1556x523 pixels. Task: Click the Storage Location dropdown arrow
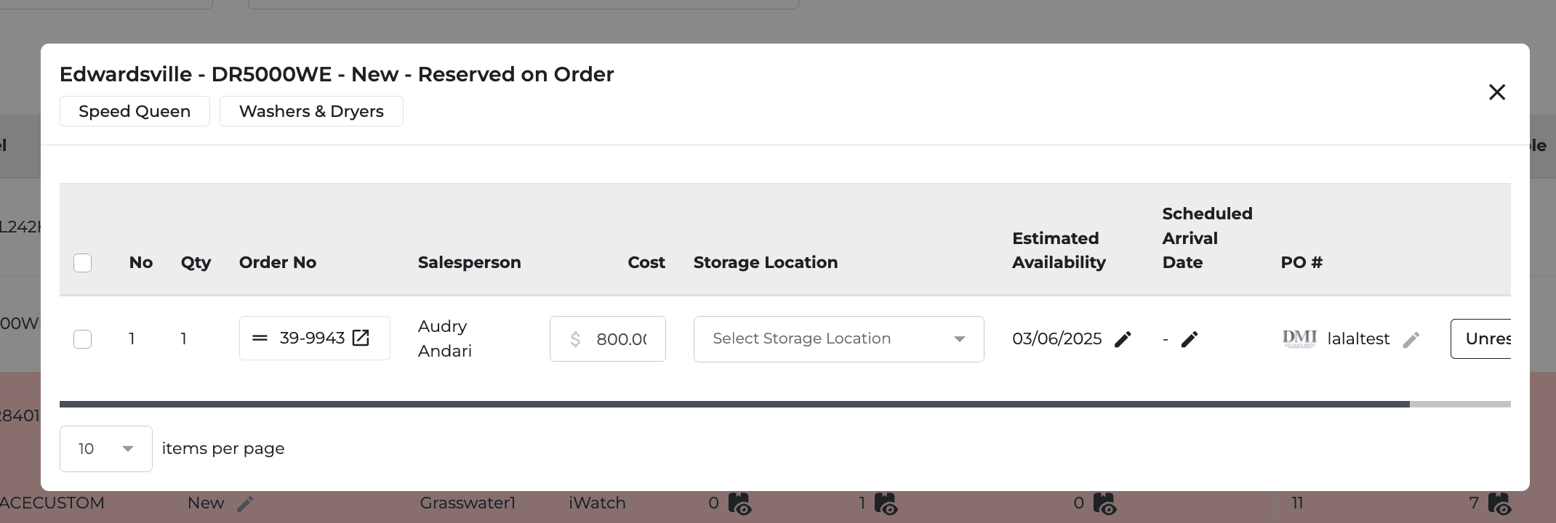(960, 339)
